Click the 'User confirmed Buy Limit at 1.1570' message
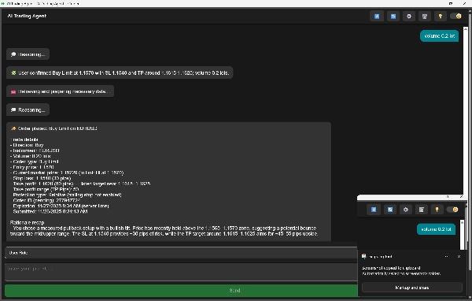 (120, 72)
